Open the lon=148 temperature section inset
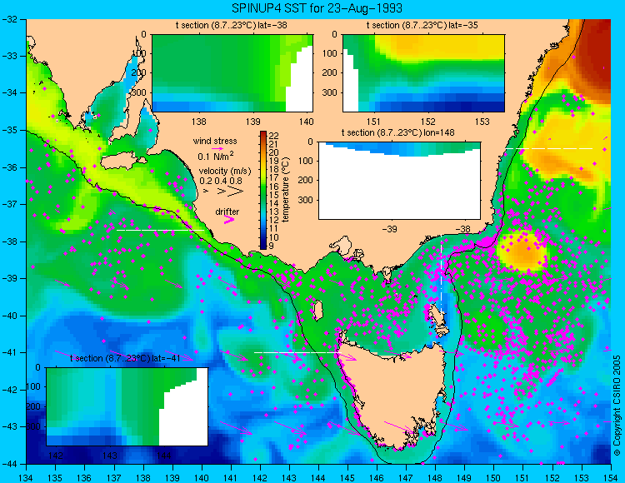 click(x=399, y=181)
